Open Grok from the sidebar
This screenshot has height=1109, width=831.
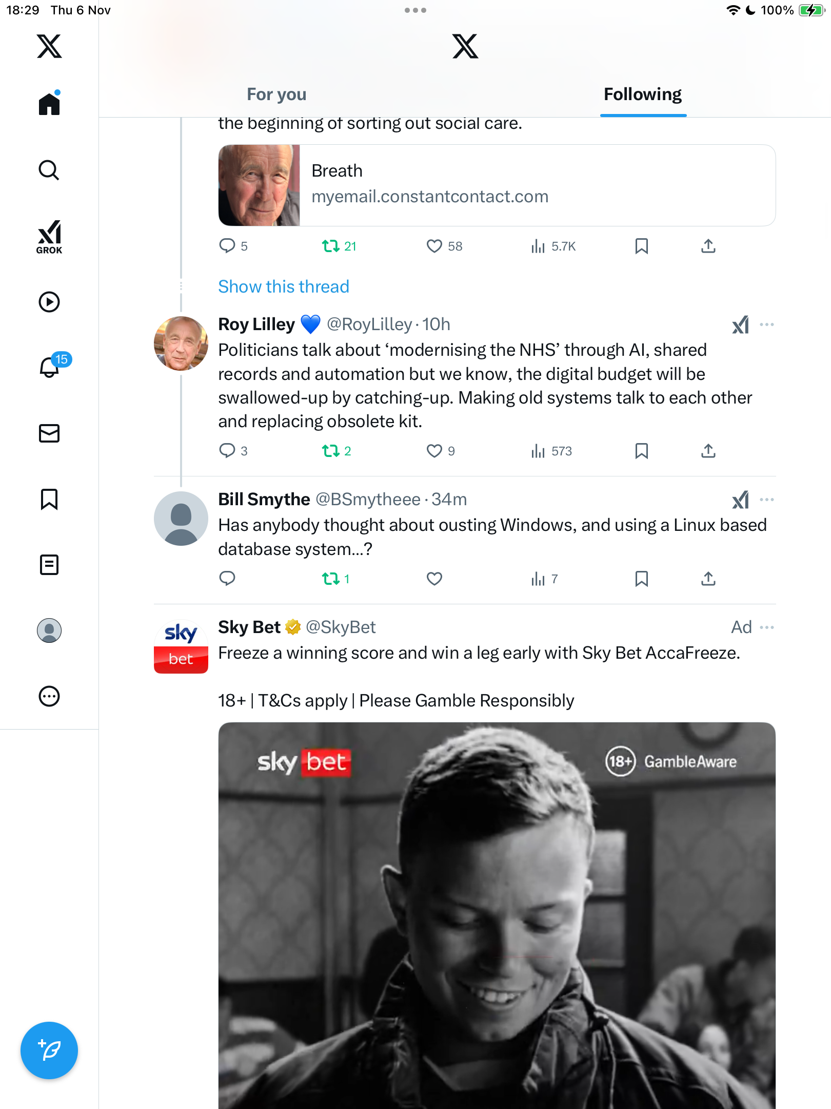pyautogui.click(x=49, y=237)
